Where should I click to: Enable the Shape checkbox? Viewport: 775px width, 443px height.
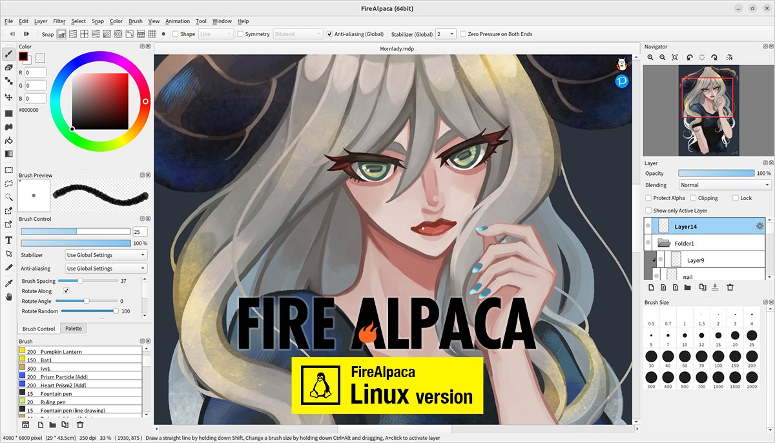(x=175, y=34)
